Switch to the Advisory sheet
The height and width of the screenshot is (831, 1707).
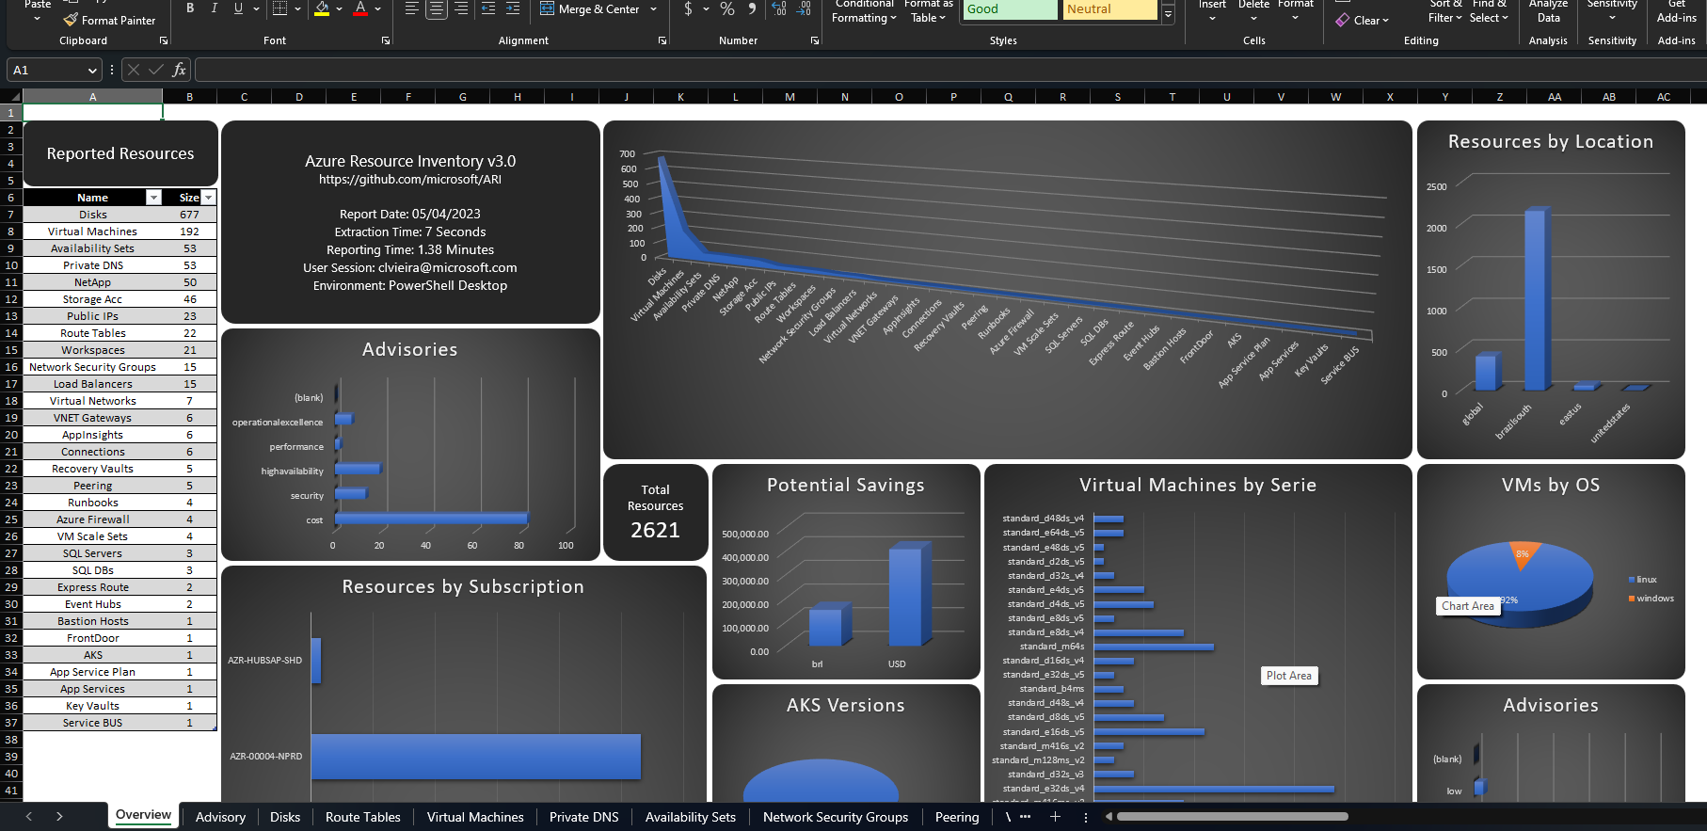pos(220,817)
